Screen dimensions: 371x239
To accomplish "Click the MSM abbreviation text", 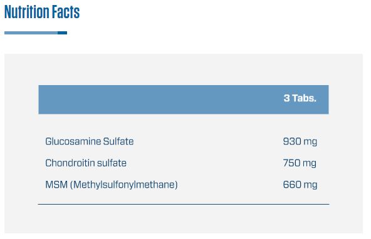I will tap(56, 185).
